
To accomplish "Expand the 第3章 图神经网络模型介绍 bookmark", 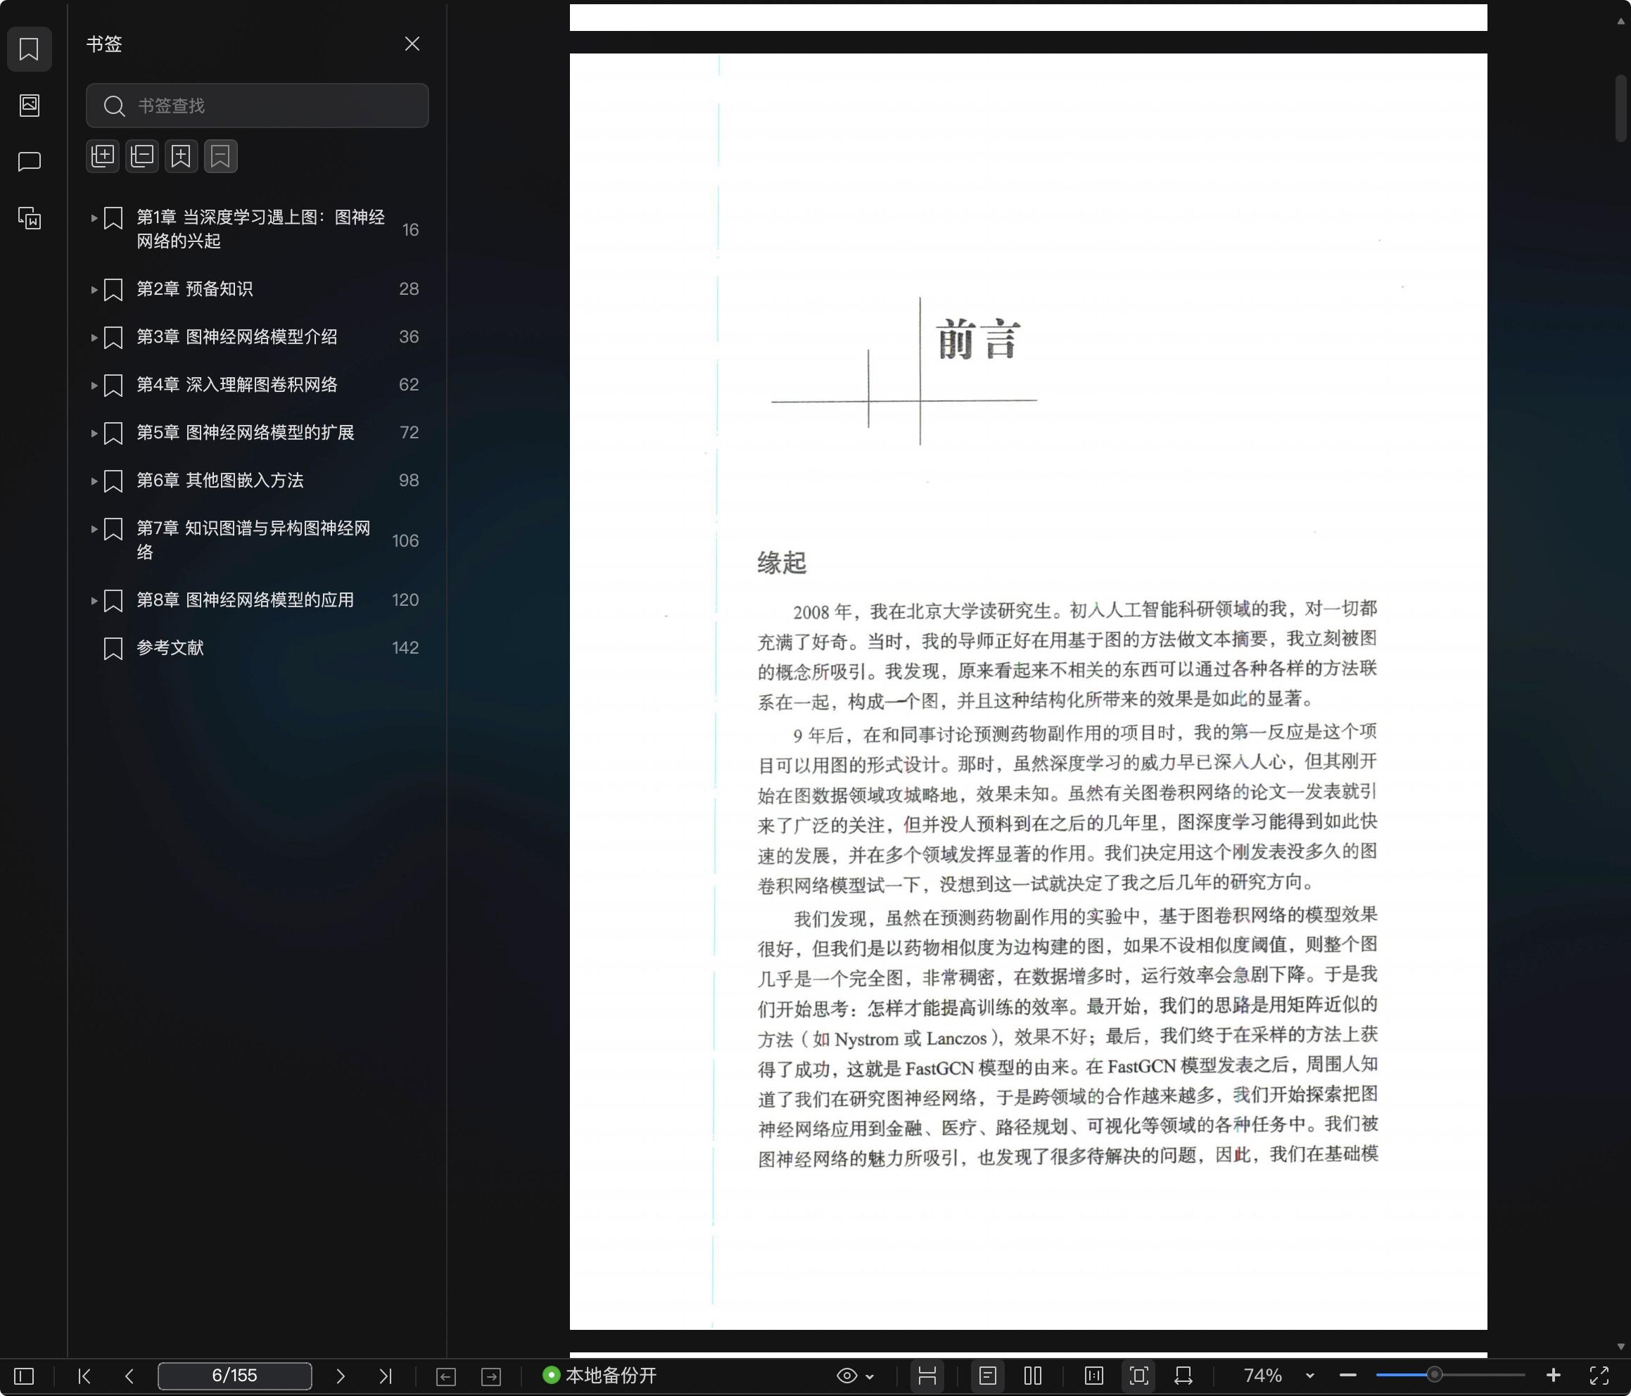I will pos(94,338).
